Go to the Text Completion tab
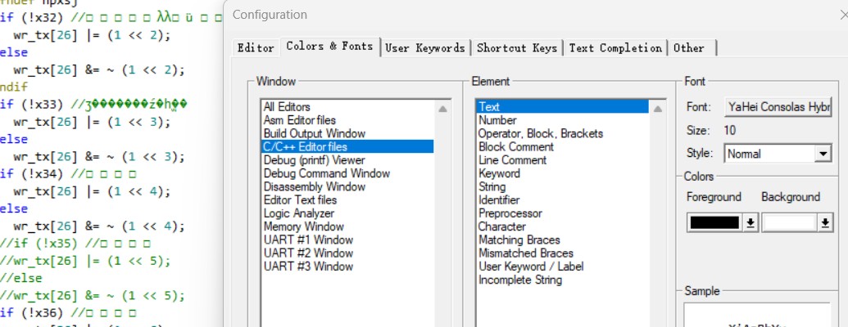Screen dimensions: 848x327 click(615, 48)
